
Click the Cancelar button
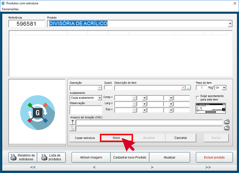(180, 138)
